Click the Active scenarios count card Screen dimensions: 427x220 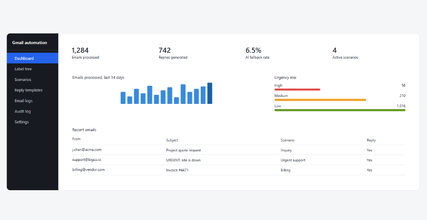tap(345, 53)
